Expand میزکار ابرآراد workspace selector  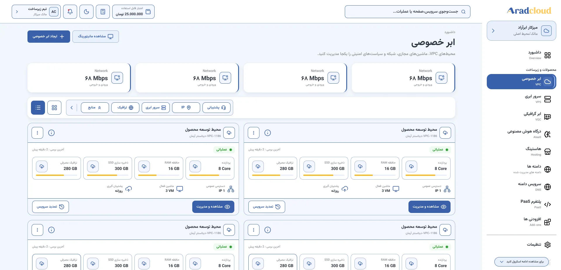[x=521, y=31]
